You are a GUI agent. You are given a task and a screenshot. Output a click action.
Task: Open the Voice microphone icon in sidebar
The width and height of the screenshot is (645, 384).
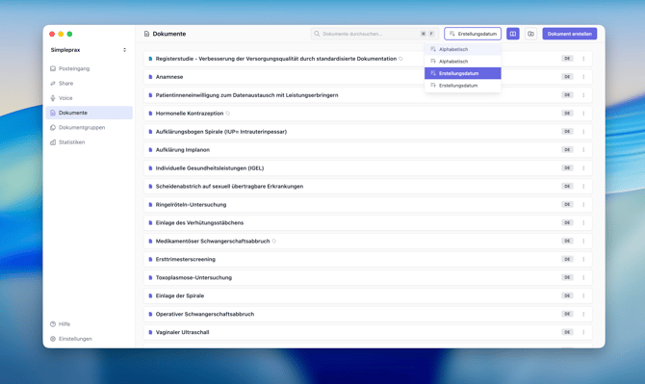[x=53, y=98]
